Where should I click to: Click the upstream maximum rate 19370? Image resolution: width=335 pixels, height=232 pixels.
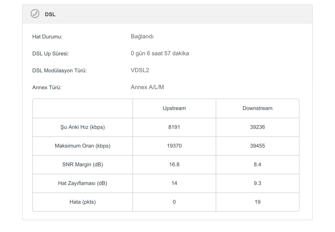click(x=174, y=146)
